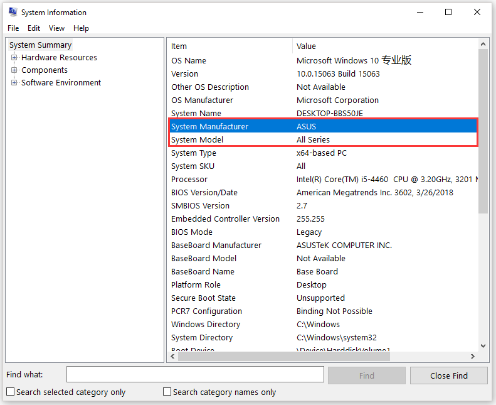Select the BIOS Mode row
Image resolution: width=496 pixels, height=405 pixels.
click(x=323, y=232)
